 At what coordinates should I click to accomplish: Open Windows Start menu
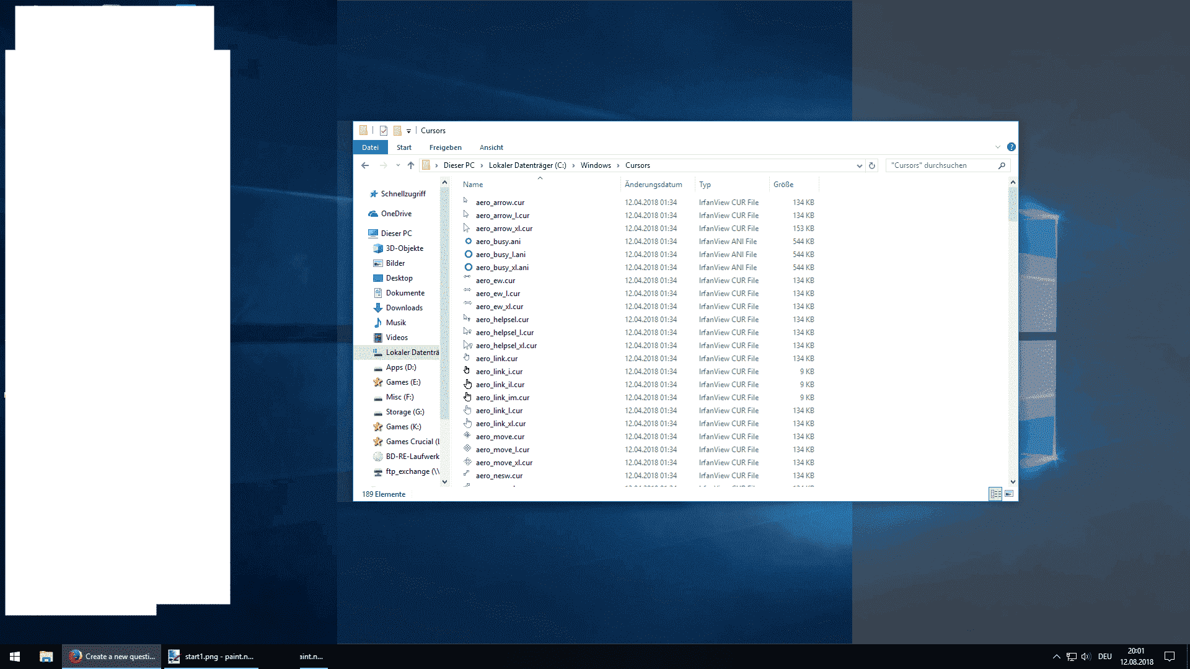pos(15,657)
